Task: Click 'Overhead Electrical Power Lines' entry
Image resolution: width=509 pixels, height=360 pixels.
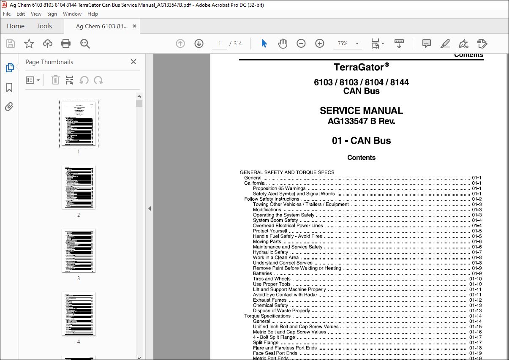Action: (288, 226)
